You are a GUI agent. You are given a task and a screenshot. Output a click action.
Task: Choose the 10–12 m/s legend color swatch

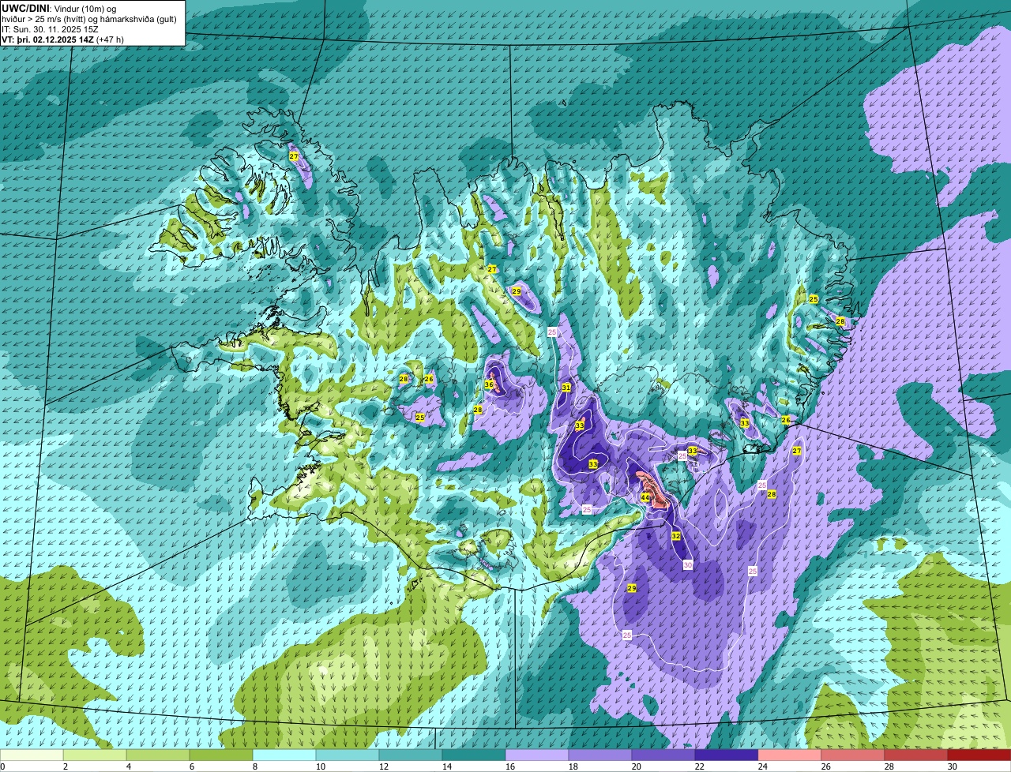click(x=348, y=755)
